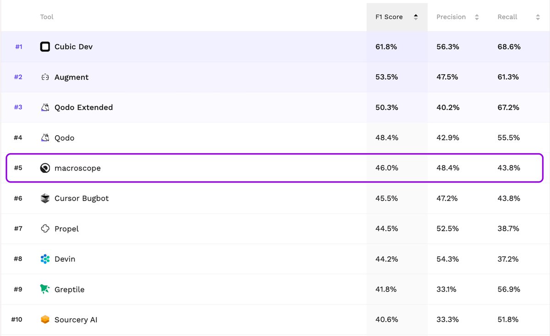Click Qodo recall 55.5%
550x336 pixels.
click(509, 138)
